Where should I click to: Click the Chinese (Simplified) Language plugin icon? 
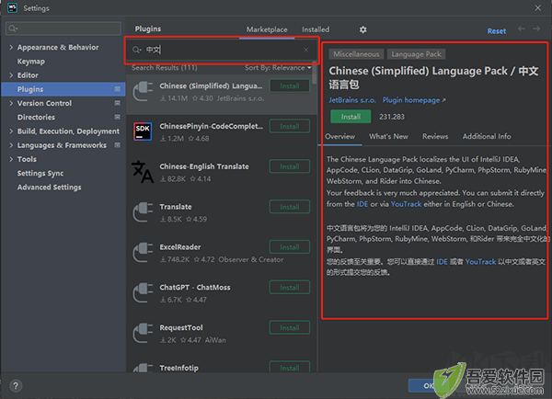point(143,91)
